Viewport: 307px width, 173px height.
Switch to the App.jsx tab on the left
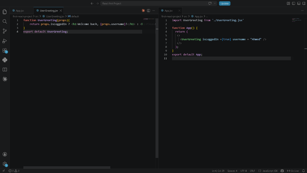20,11
